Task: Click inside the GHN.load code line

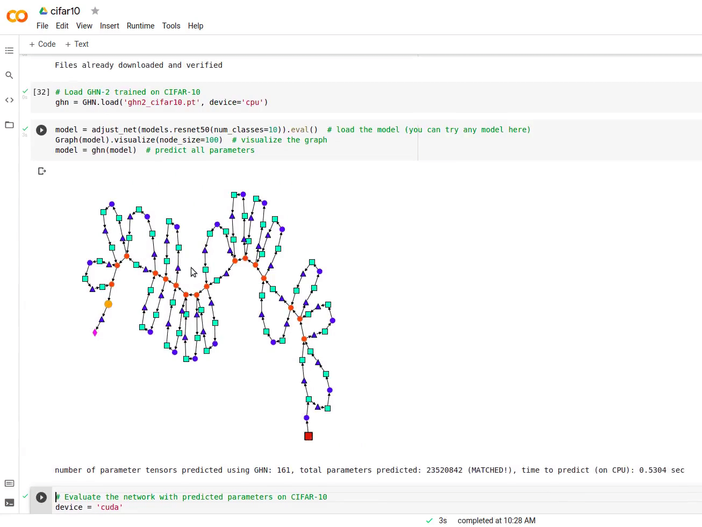Action: [161, 102]
